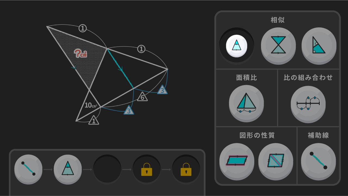Tap the upper circled 1 ratio marker
The image size is (348, 196).
[x=83, y=28]
